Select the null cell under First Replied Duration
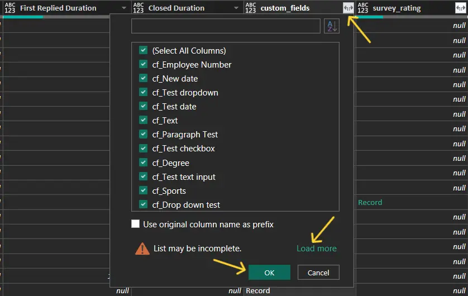The image size is (468, 296). [122, 291]
